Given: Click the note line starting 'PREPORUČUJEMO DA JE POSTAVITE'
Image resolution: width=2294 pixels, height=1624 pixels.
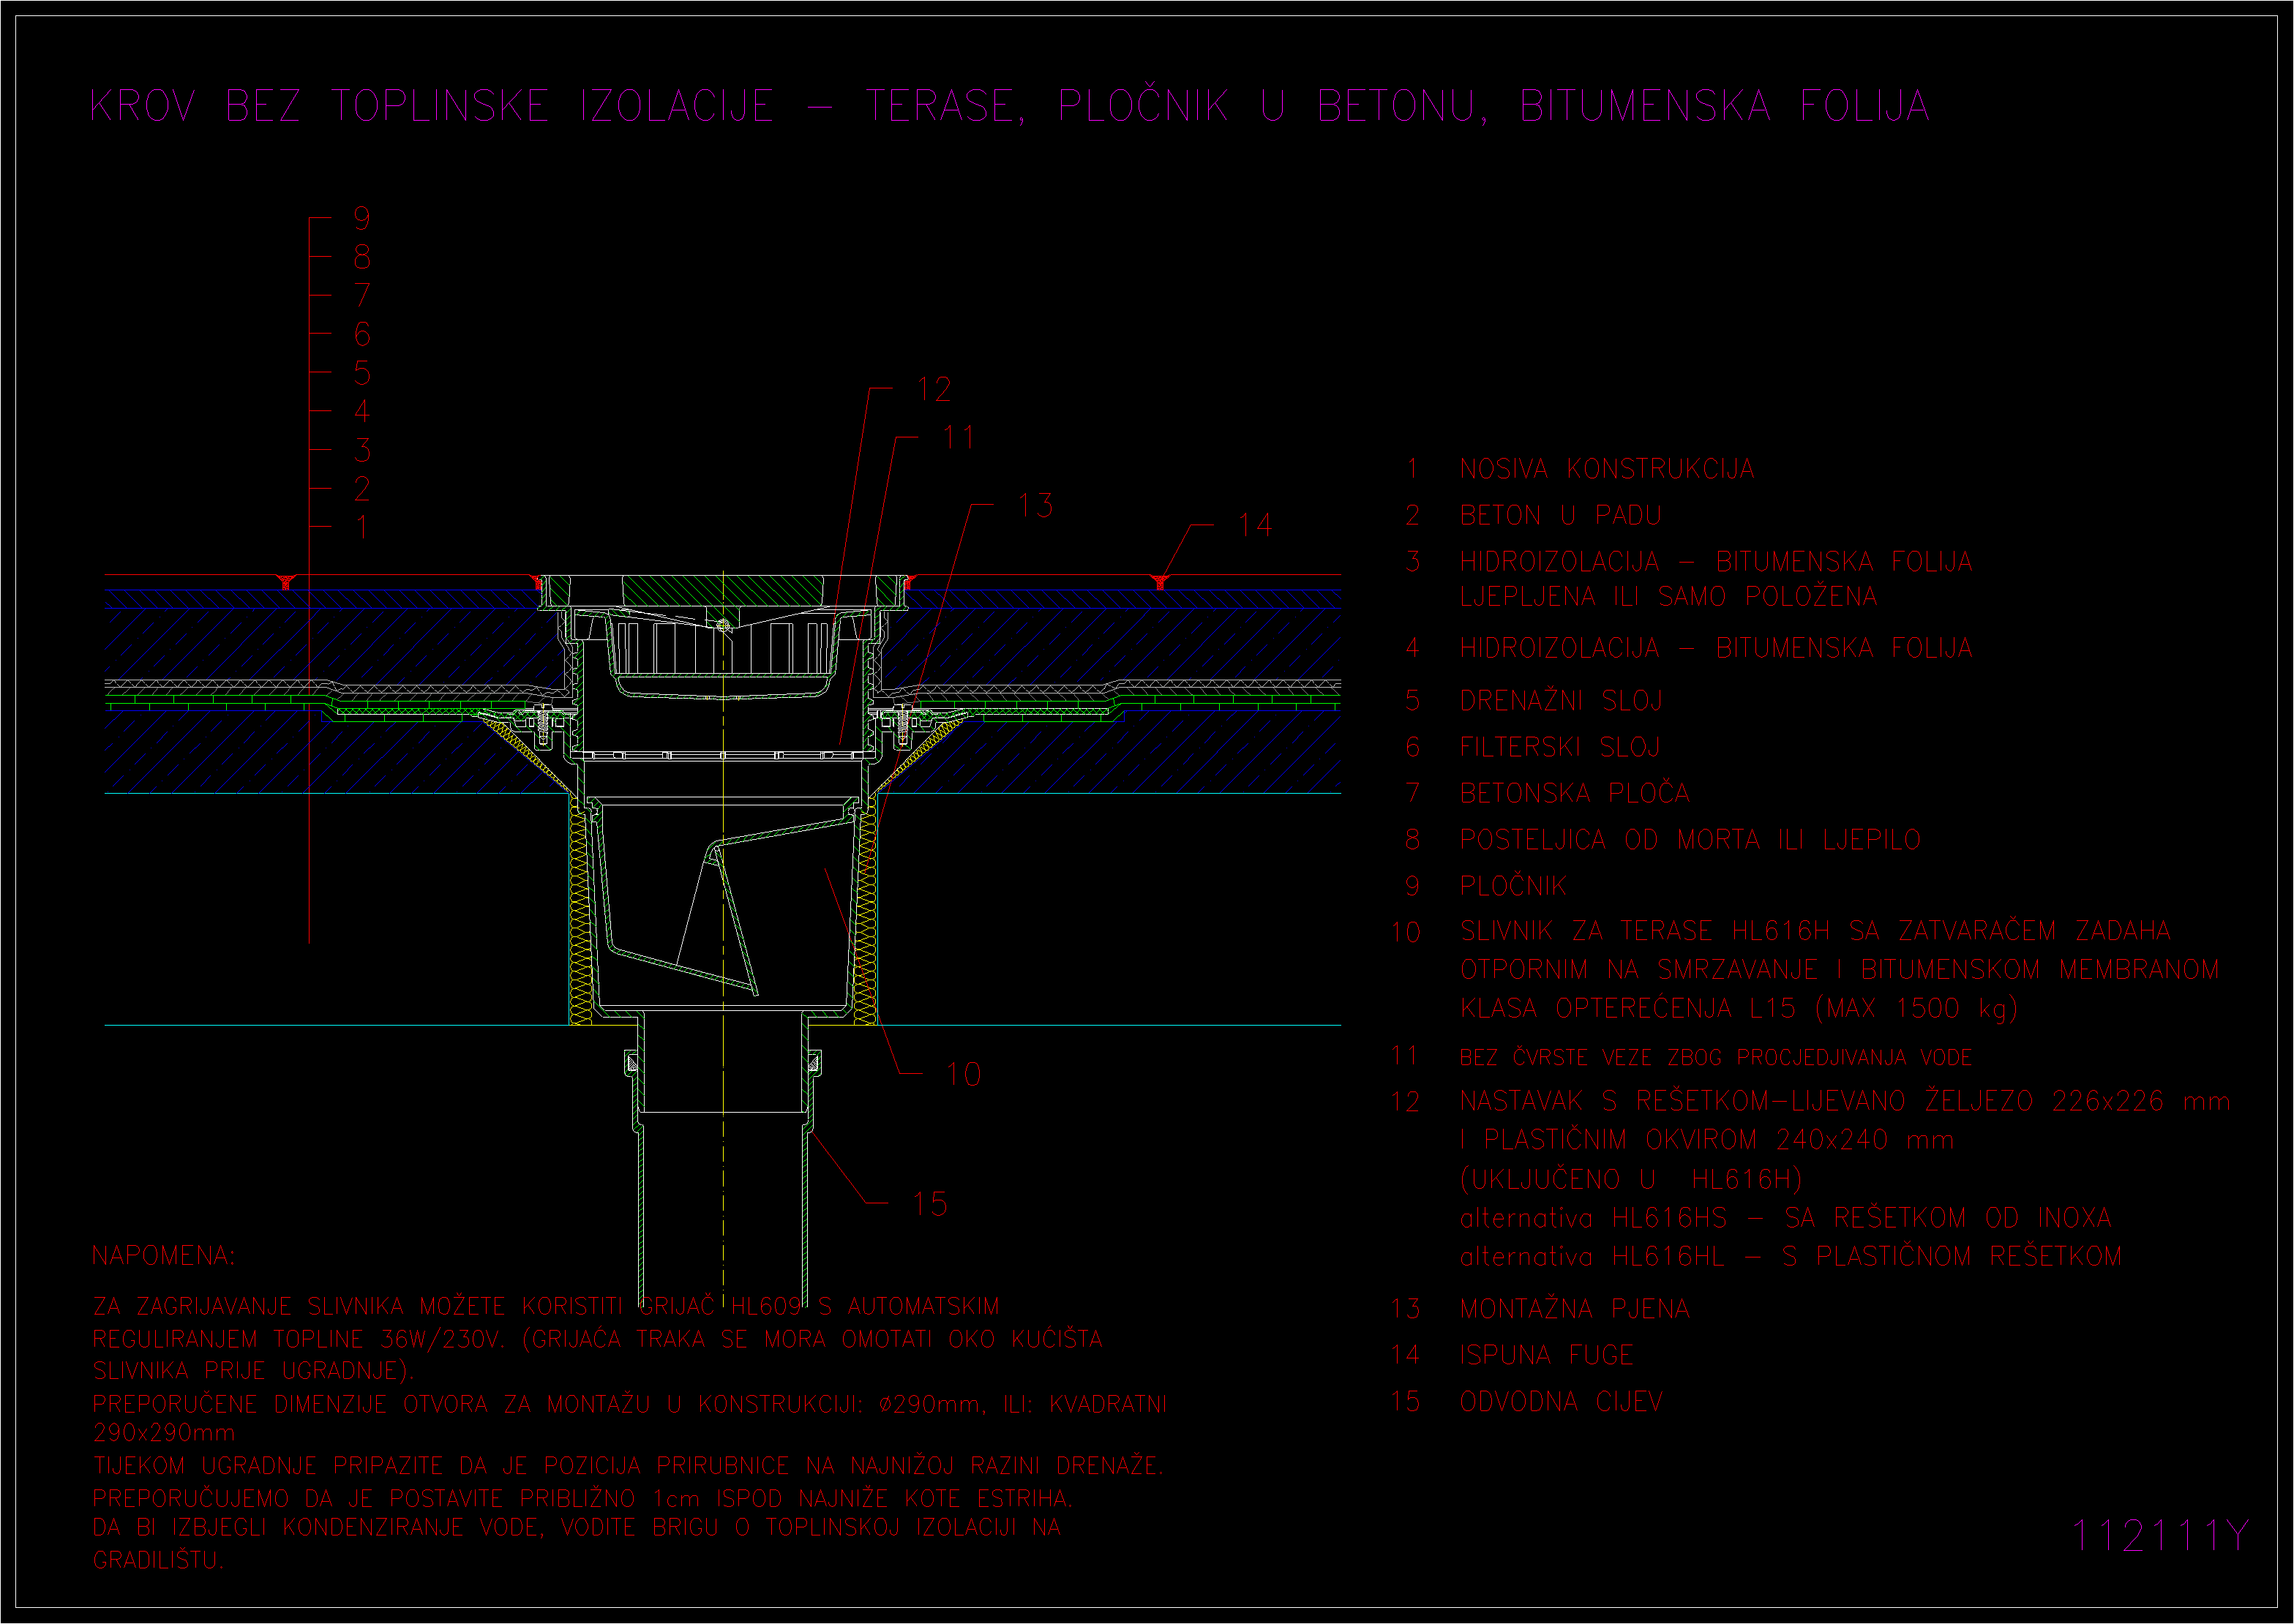Looking at the screenshot, I should (582, 1499).
